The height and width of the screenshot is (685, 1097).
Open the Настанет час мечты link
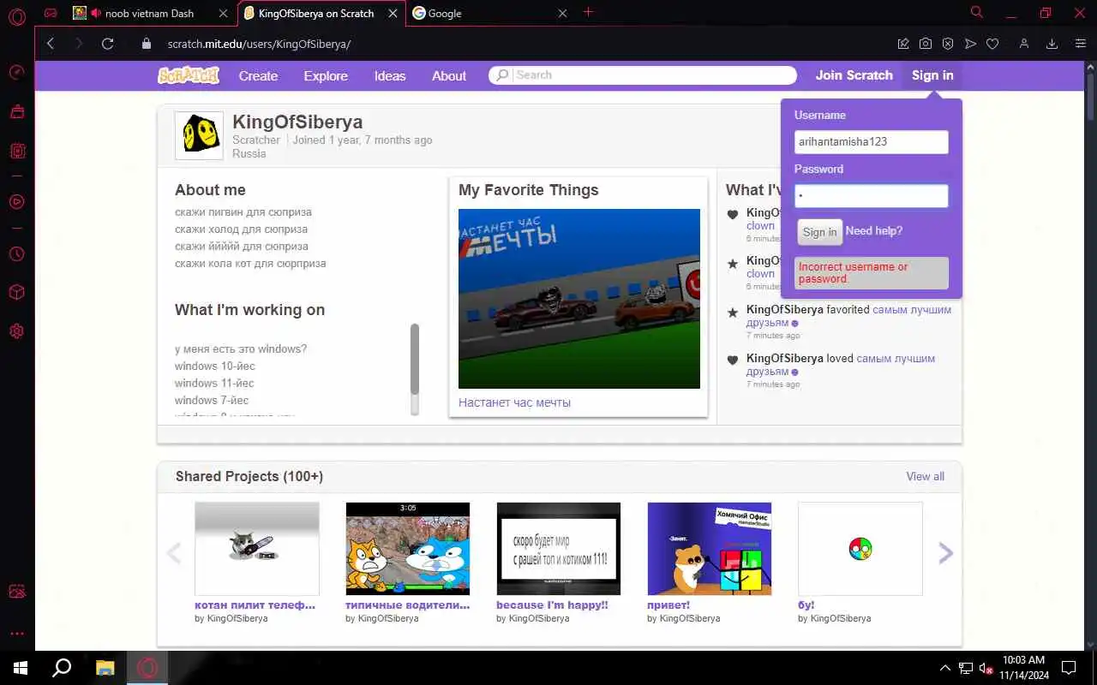tap(514, 402)
